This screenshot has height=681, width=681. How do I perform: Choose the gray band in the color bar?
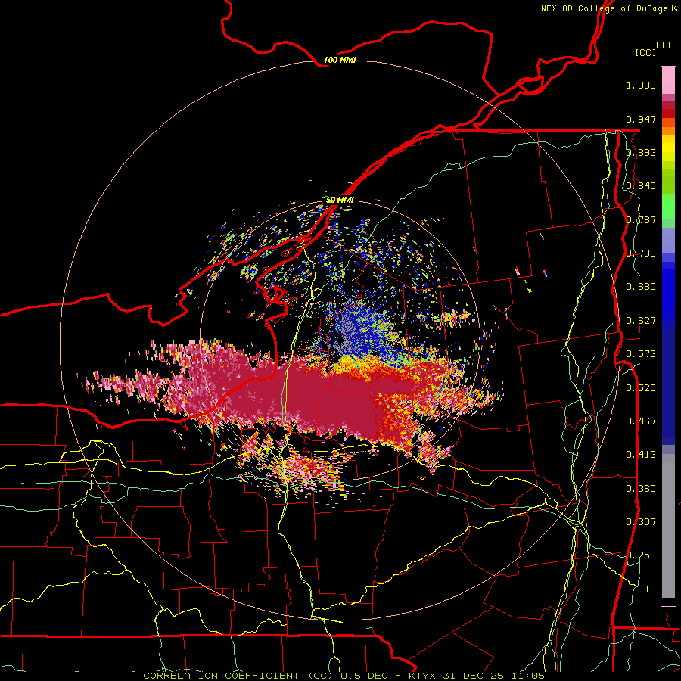pyautogui.click(x=668, y=526)
